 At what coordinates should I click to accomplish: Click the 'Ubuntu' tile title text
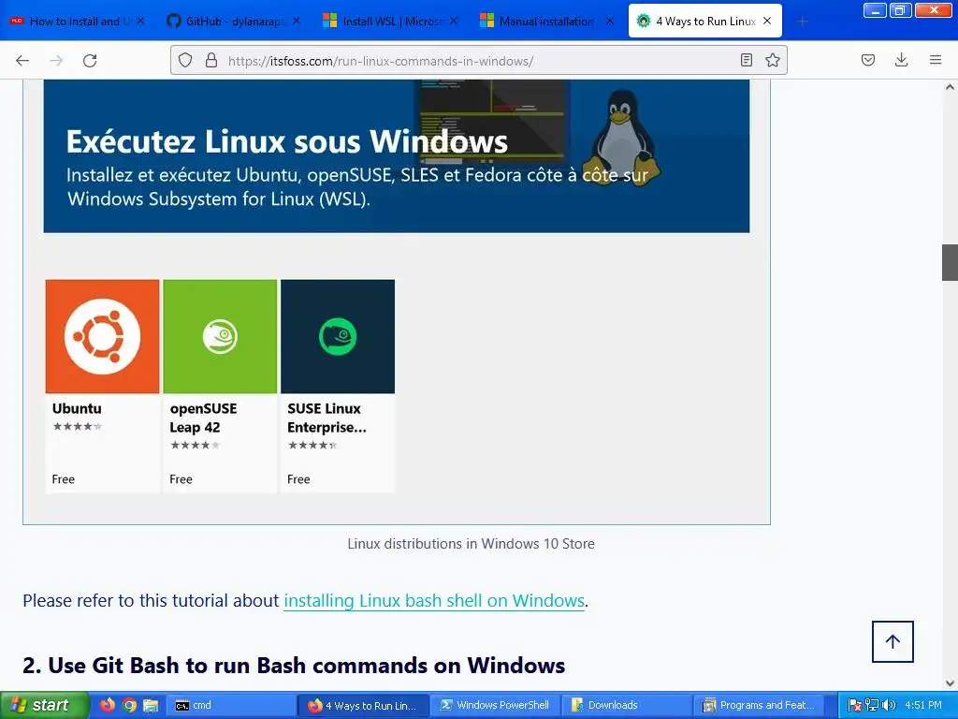click(77, 408)
